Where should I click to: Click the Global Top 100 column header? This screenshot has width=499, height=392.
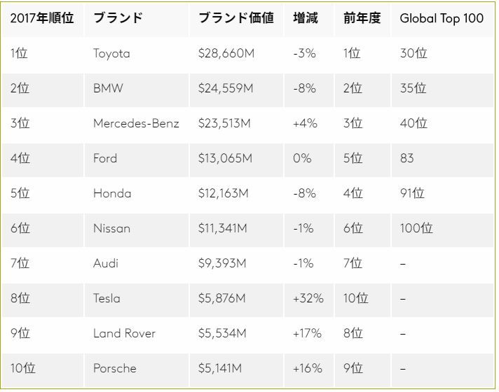(x=441, y=19)
